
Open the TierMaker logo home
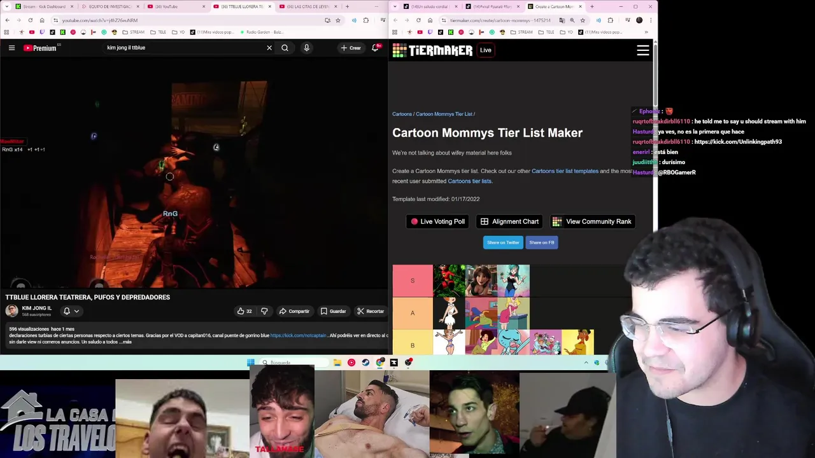tap(432, 50)
